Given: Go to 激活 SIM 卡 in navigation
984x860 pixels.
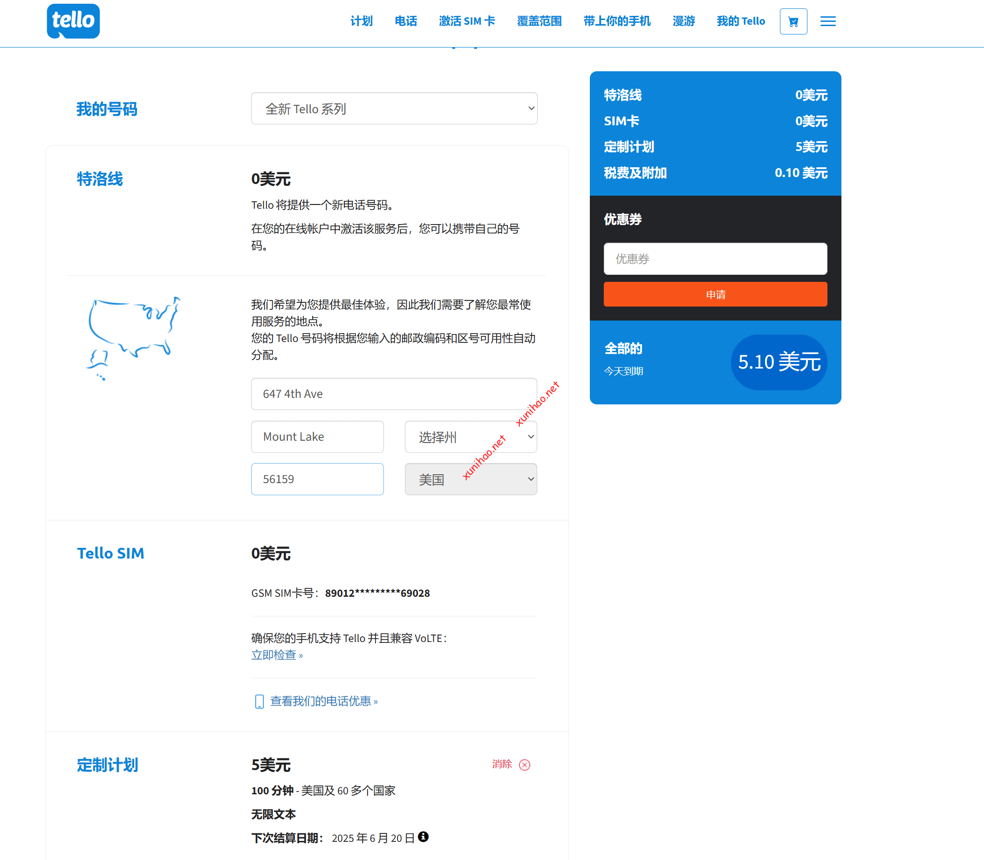Looking at the screenshot, I should (x=466, y=21).
